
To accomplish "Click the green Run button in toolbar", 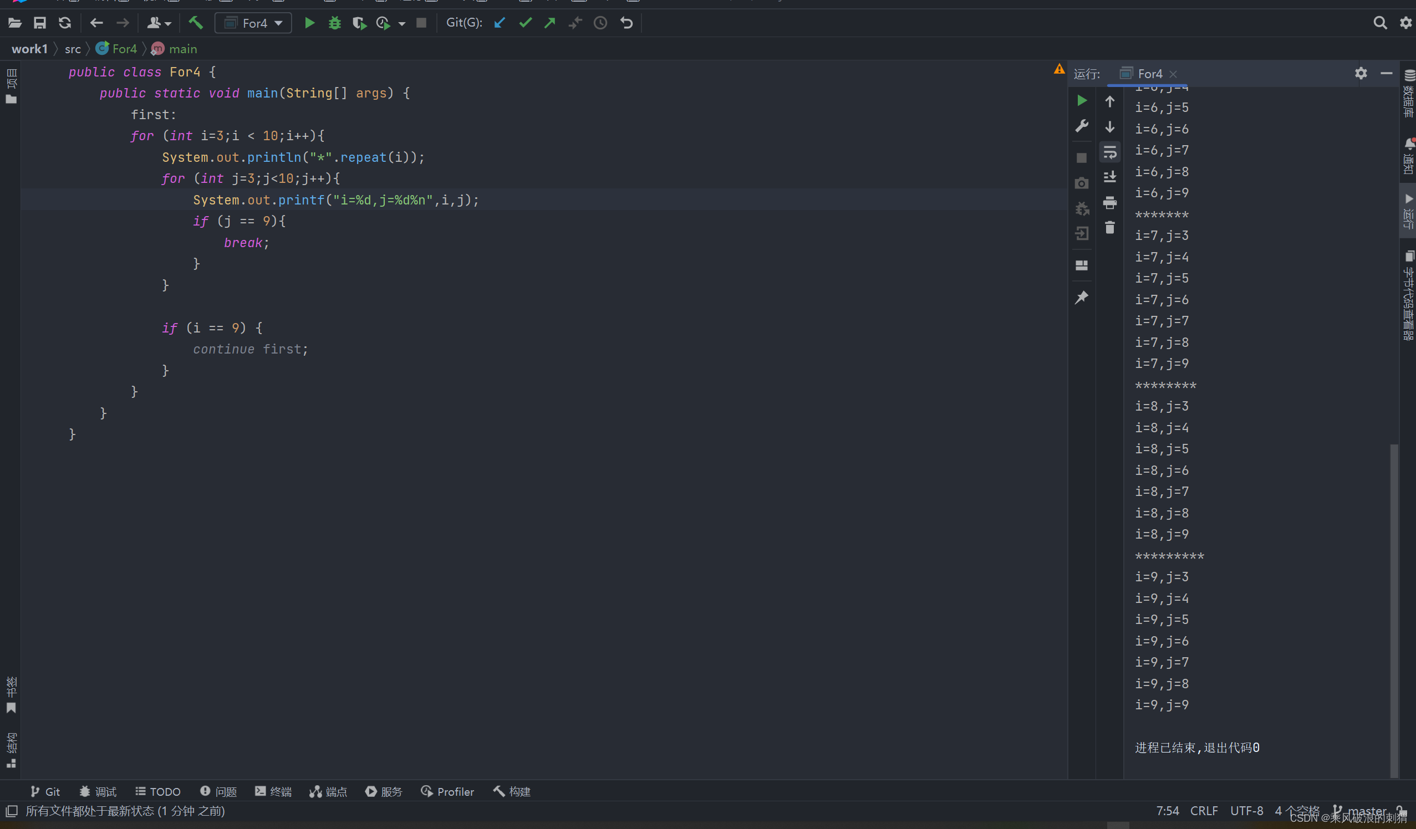I will (309, 23).
